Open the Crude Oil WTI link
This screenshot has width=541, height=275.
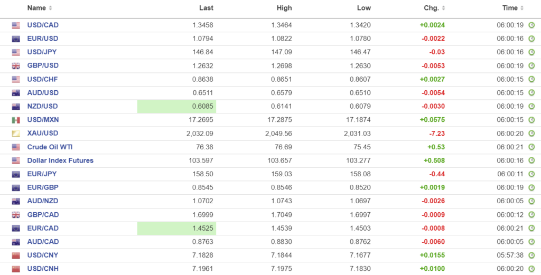pos(50,147)
